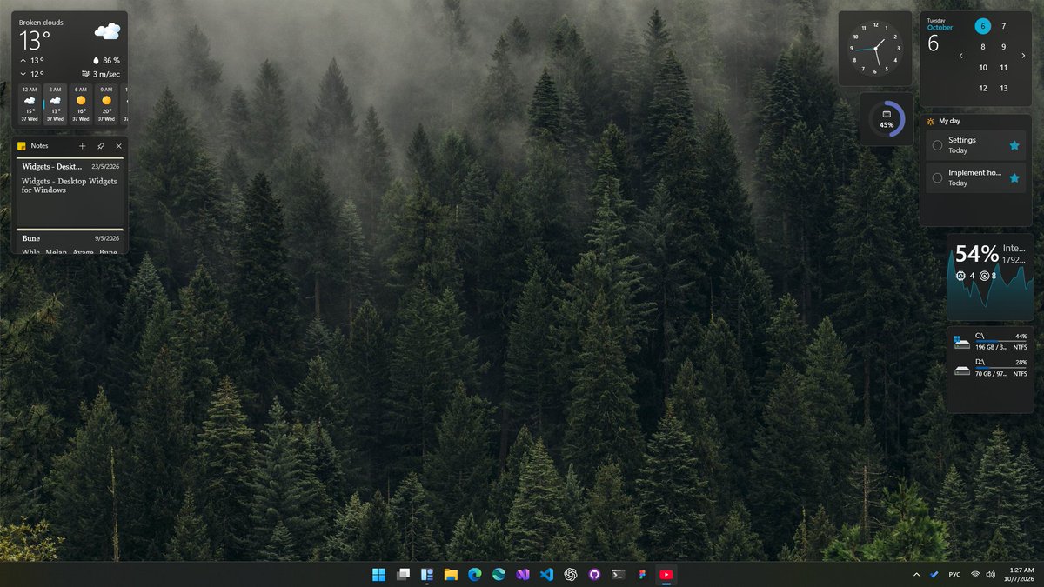Click the humidity 86 % reading
The image size is (1044, 587).
[106, 61]
